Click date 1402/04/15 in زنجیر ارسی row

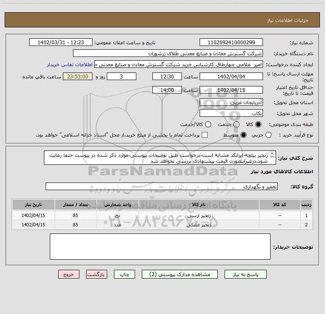point(33,215)
